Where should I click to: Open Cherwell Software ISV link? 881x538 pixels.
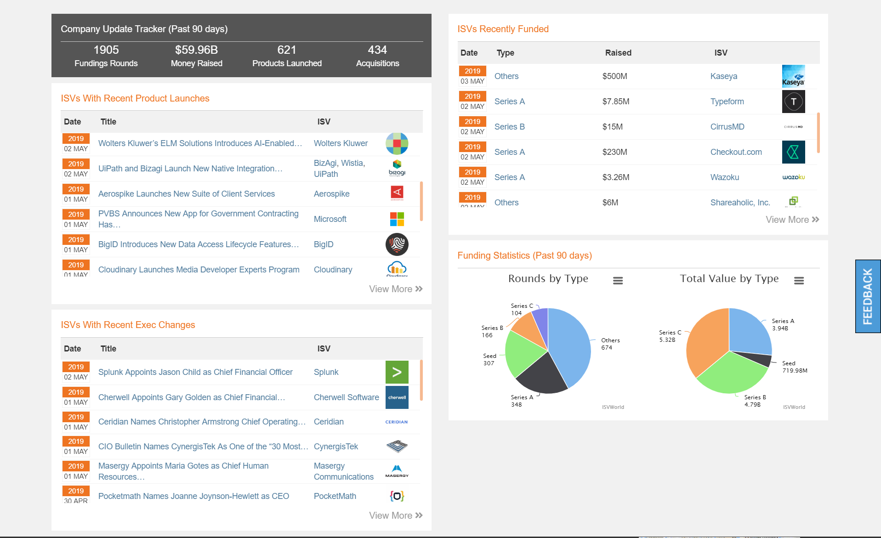click(347, 397)
